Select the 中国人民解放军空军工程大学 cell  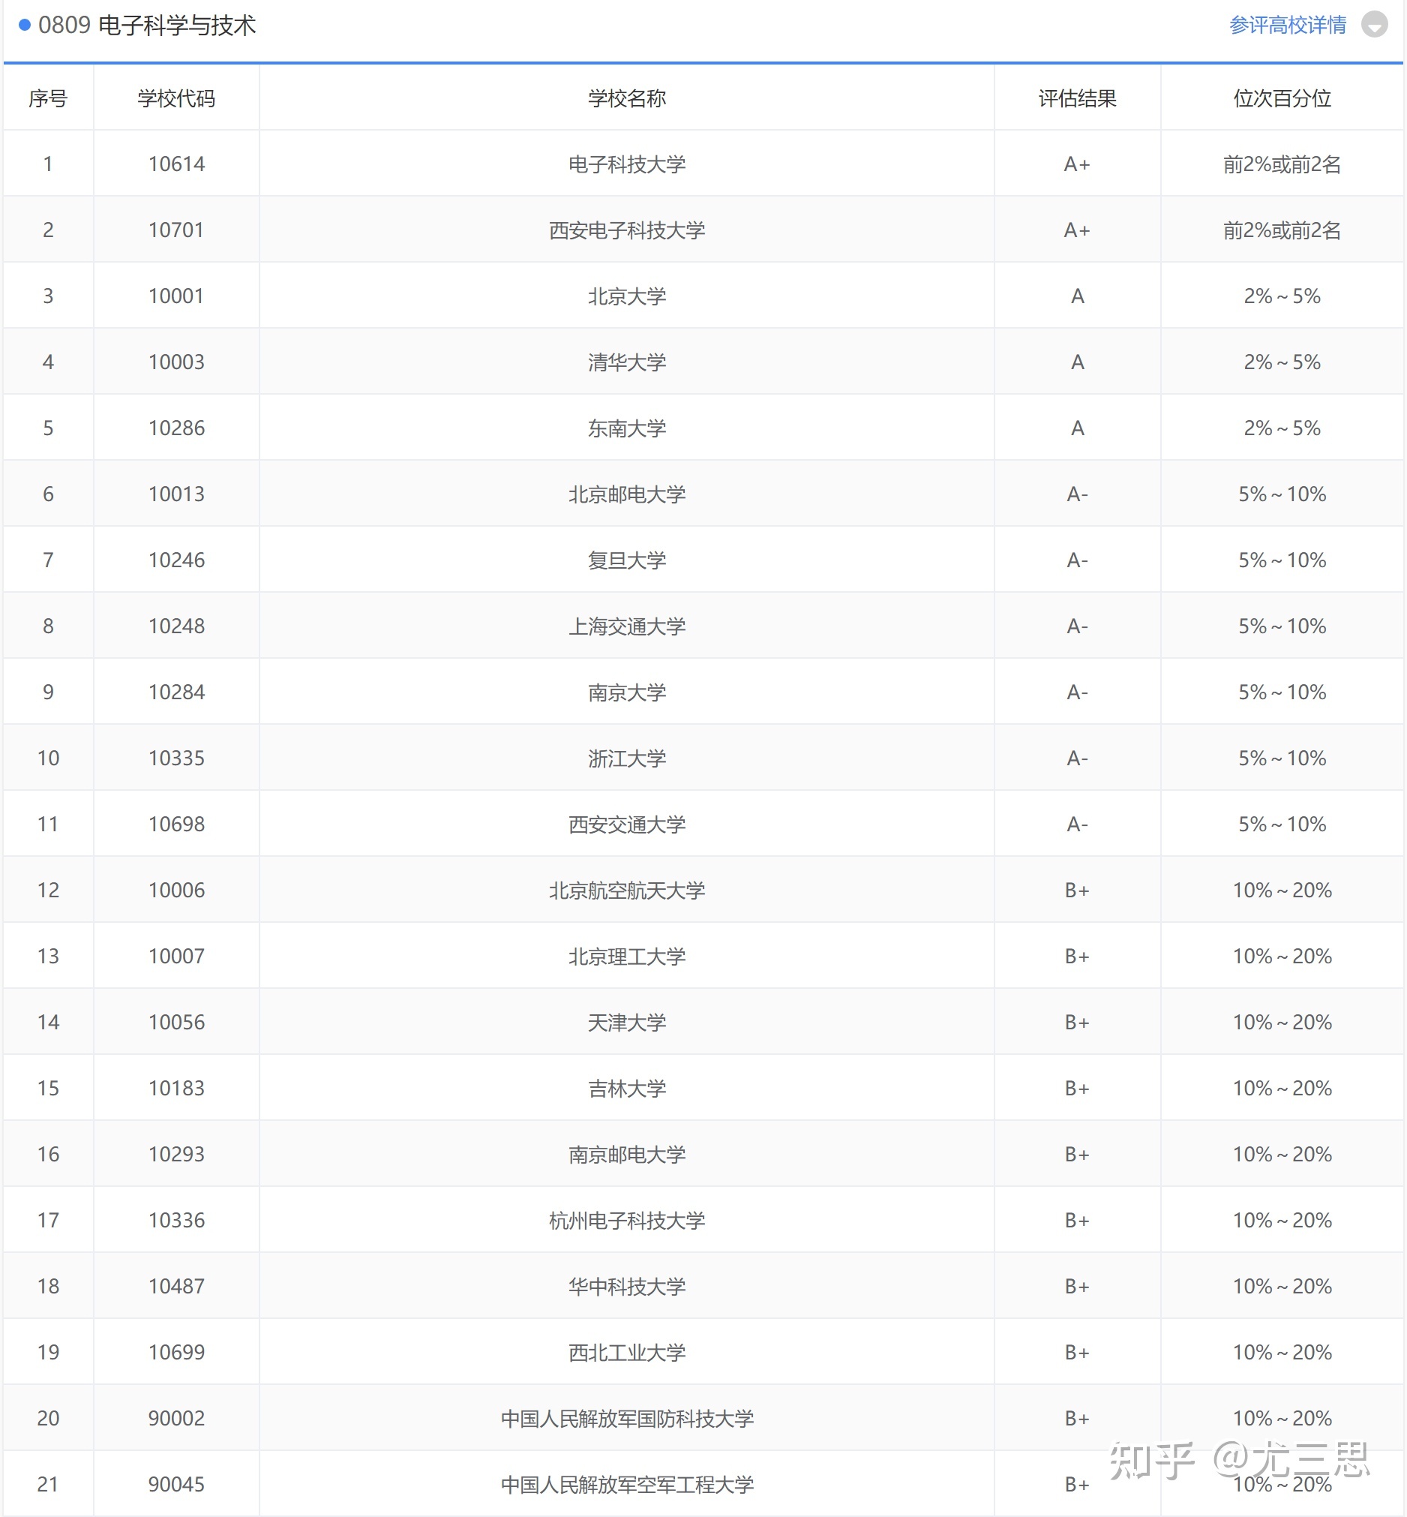click(626, 1484)
